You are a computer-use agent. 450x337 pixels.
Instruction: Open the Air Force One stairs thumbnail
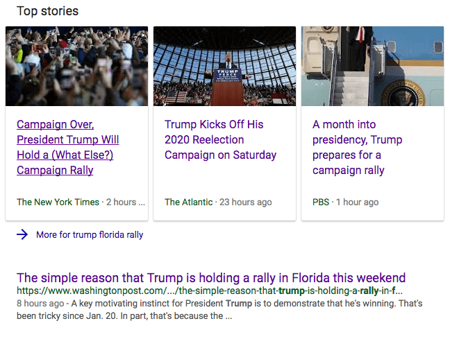click(x=372, y=66)
